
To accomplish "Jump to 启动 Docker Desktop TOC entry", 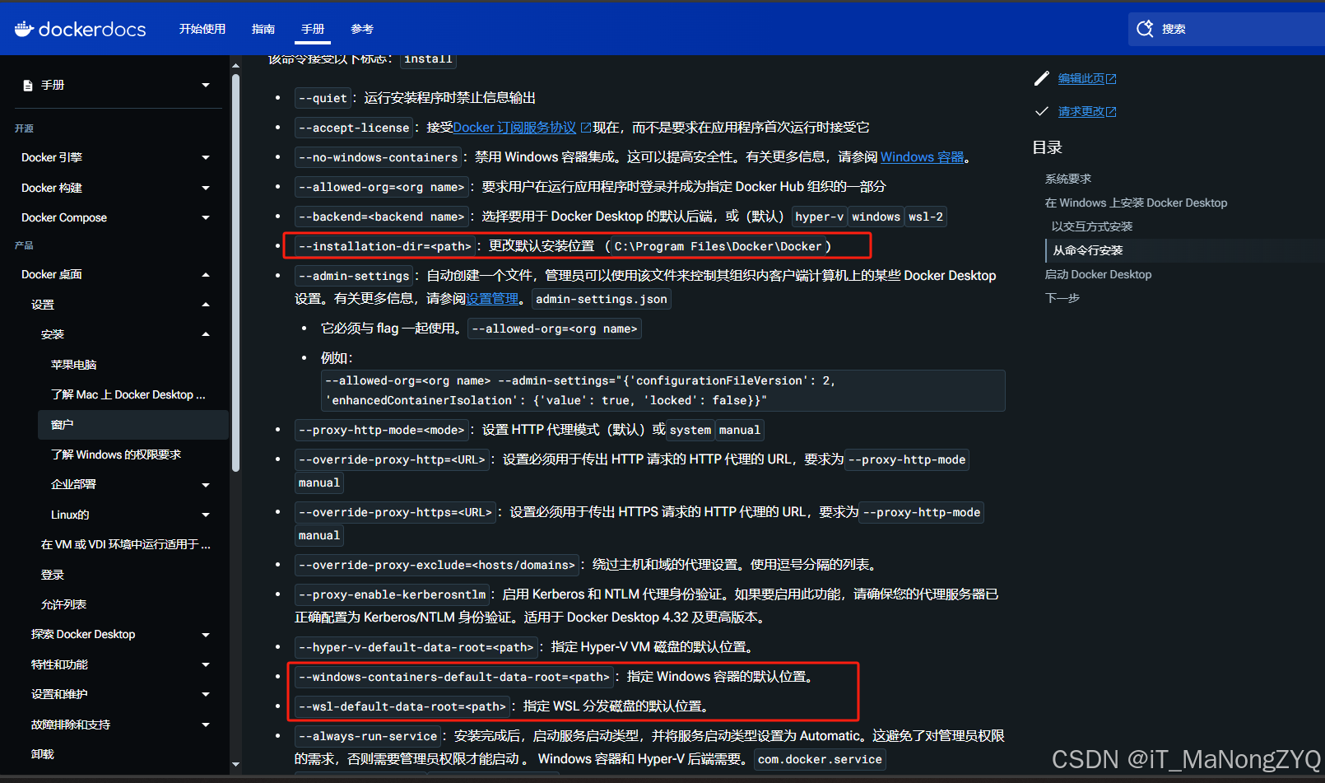I will [1098, 274].
